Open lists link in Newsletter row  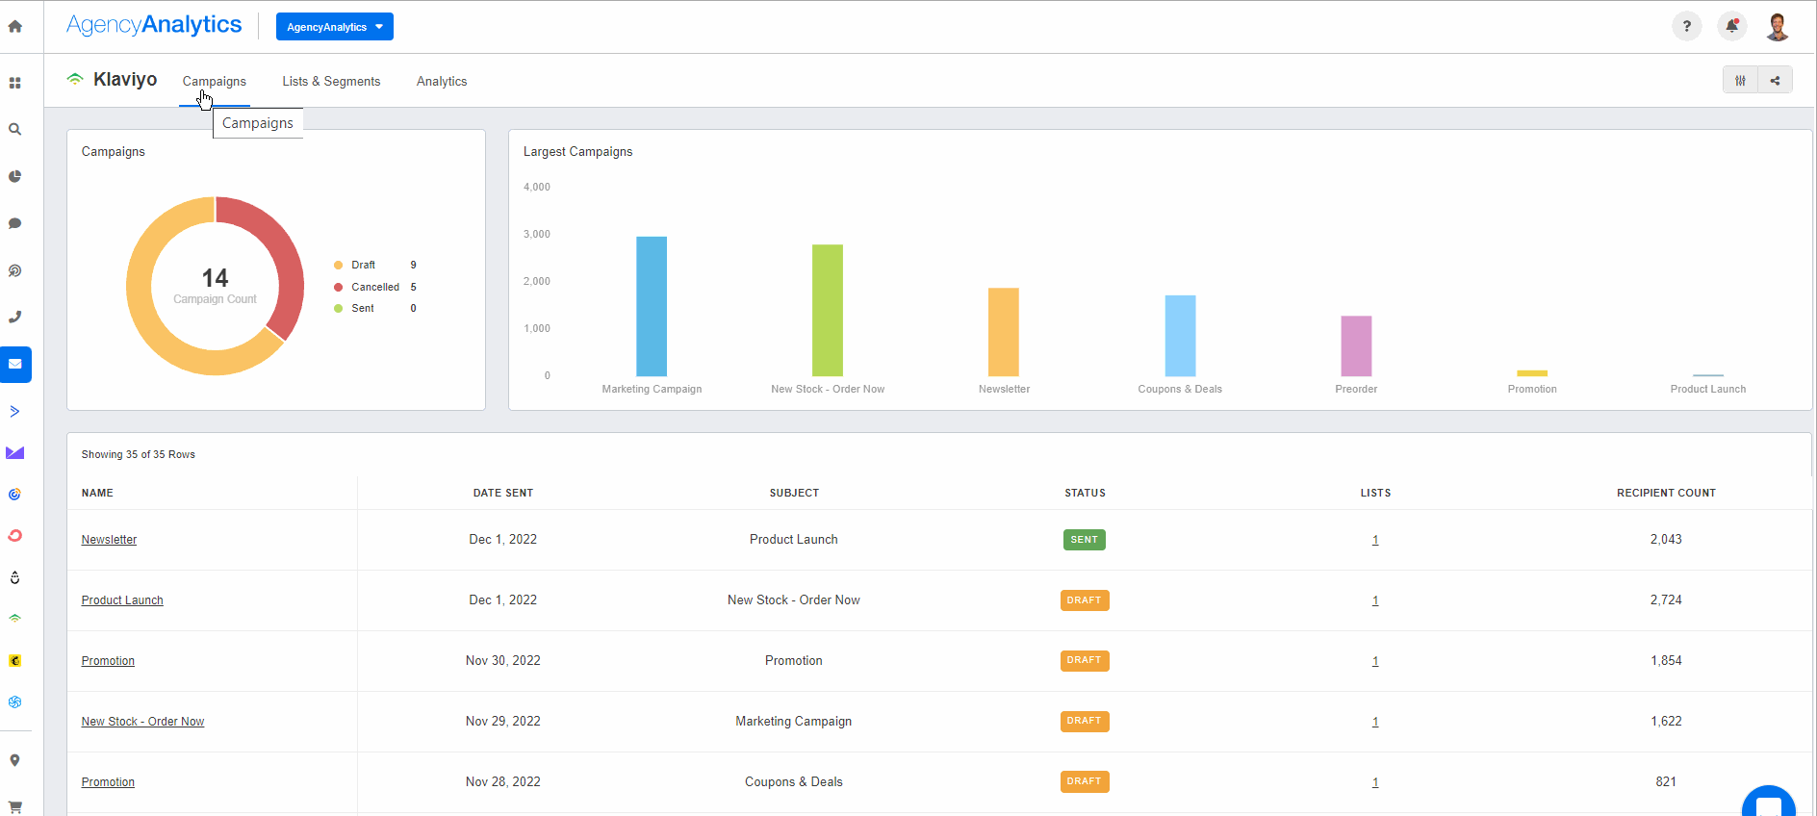1375,540
